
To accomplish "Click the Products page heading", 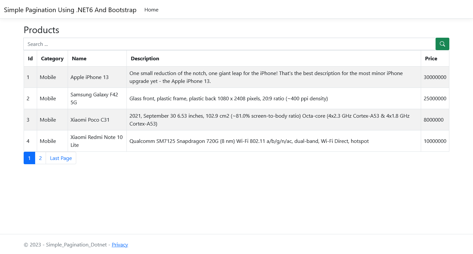I will (41, 30).
